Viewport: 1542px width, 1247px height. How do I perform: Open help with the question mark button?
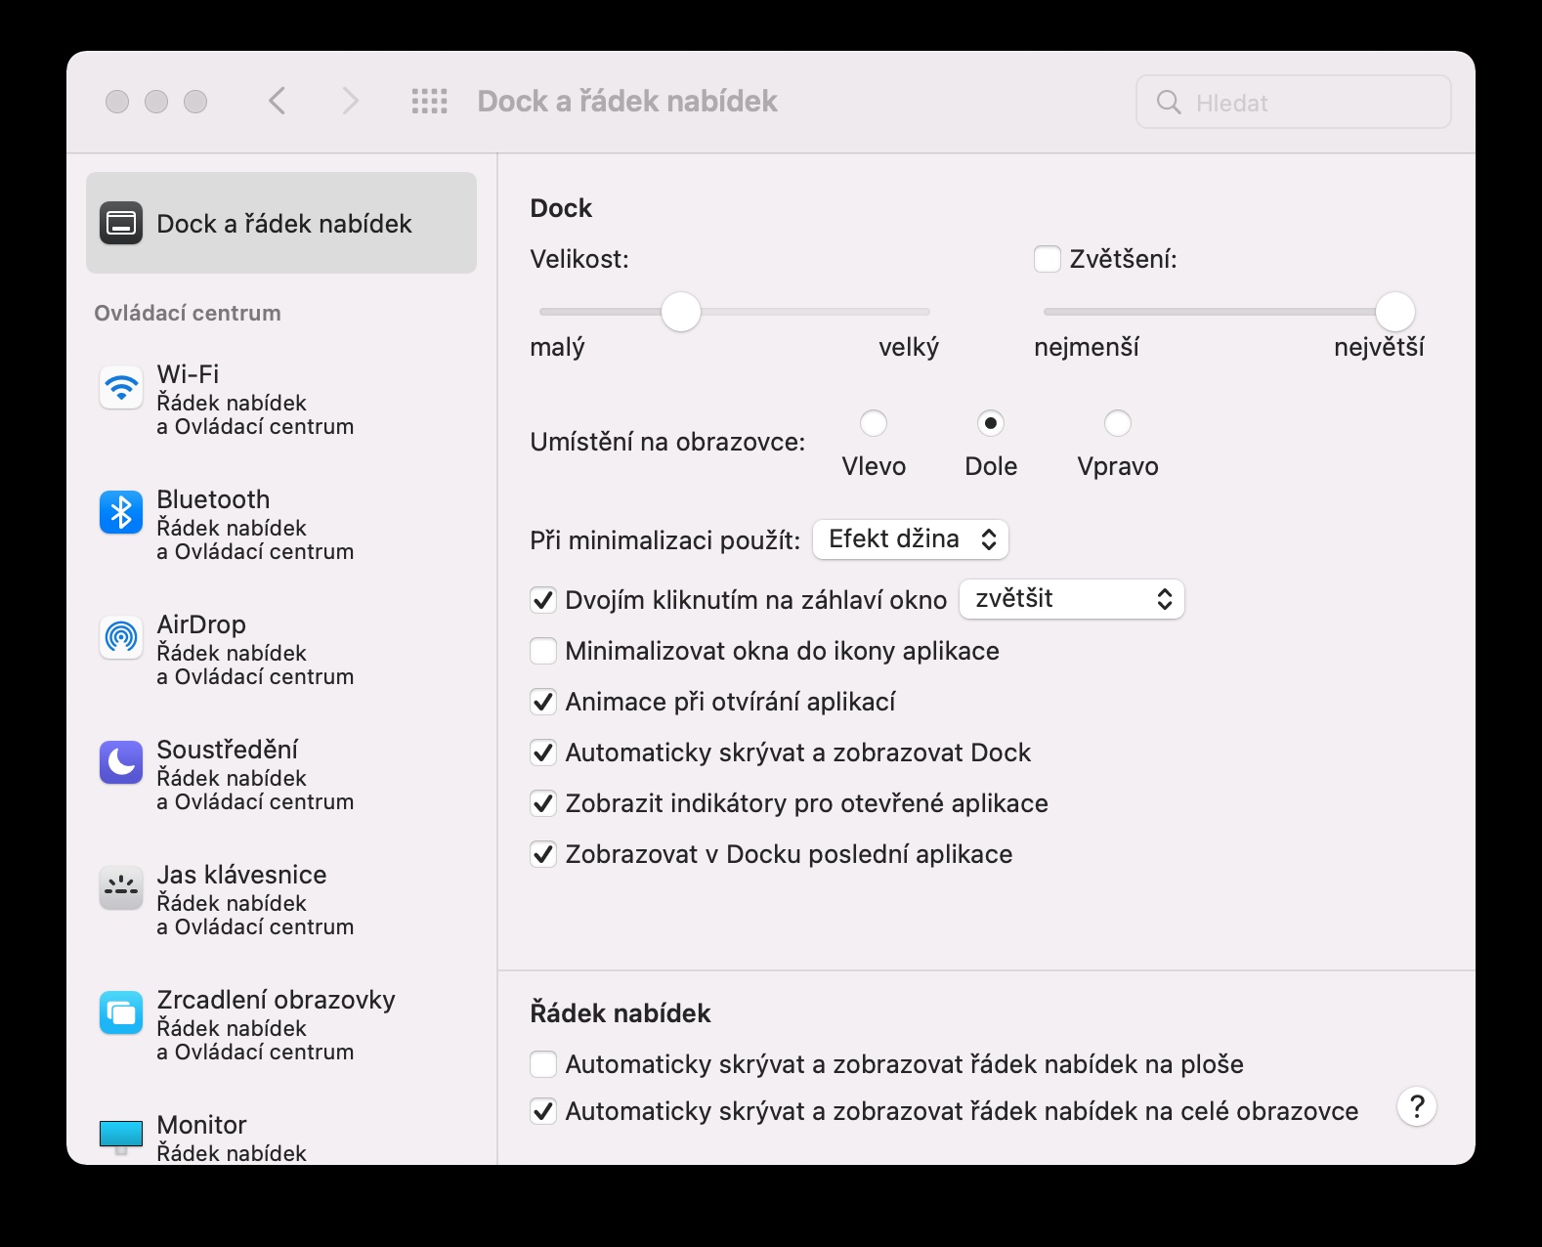pos(1417,1106)
